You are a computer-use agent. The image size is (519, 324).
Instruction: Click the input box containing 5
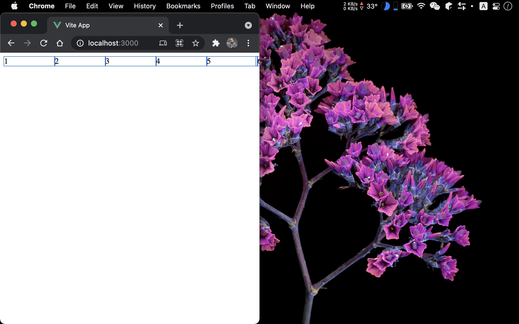tap(231, 61)
